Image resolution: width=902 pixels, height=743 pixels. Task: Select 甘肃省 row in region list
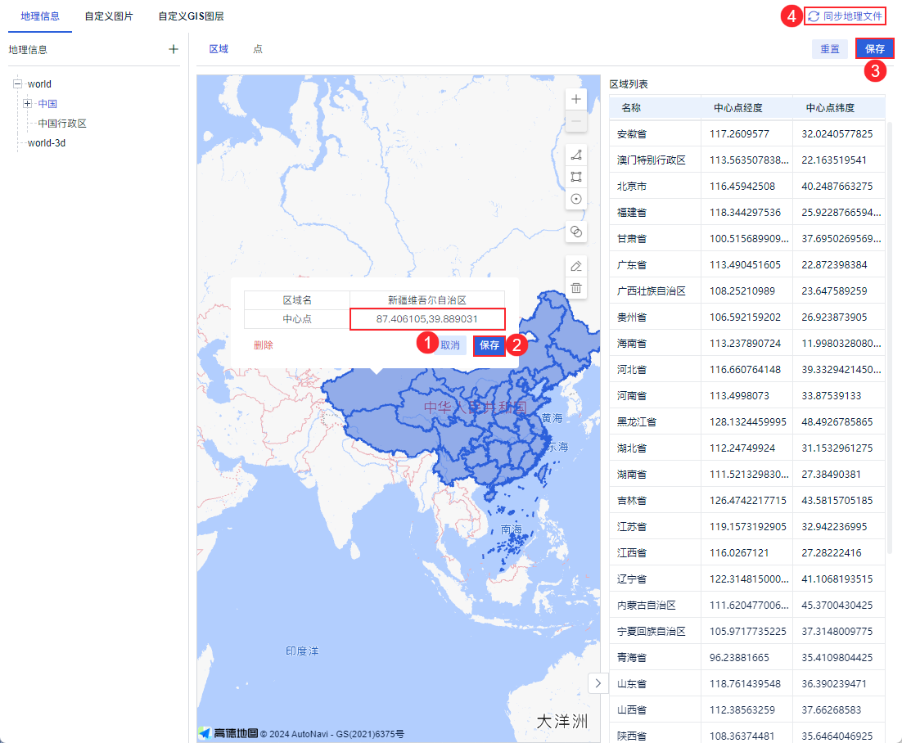(x=747, y=239)
